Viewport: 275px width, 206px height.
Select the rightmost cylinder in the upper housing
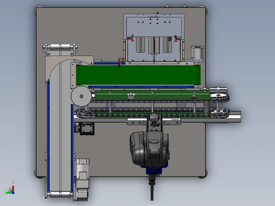tap(167, 44)
